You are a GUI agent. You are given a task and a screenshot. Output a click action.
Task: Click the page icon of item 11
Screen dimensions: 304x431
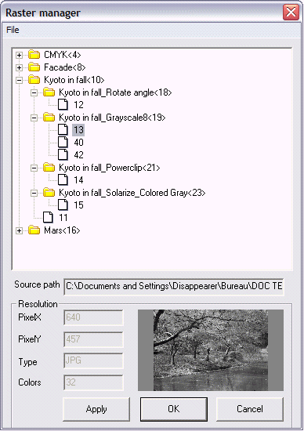click(x=48, y=217)
